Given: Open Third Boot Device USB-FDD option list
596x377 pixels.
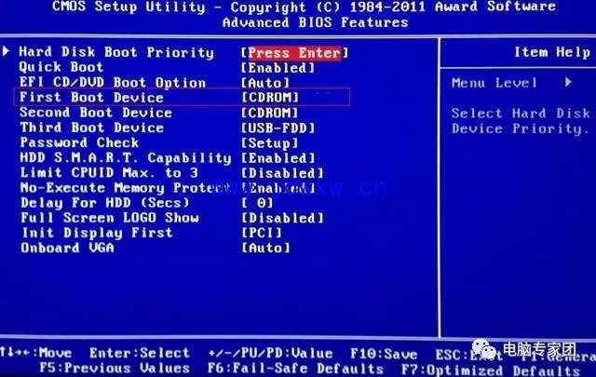Looking at the screenshot, I should [278, 128].
